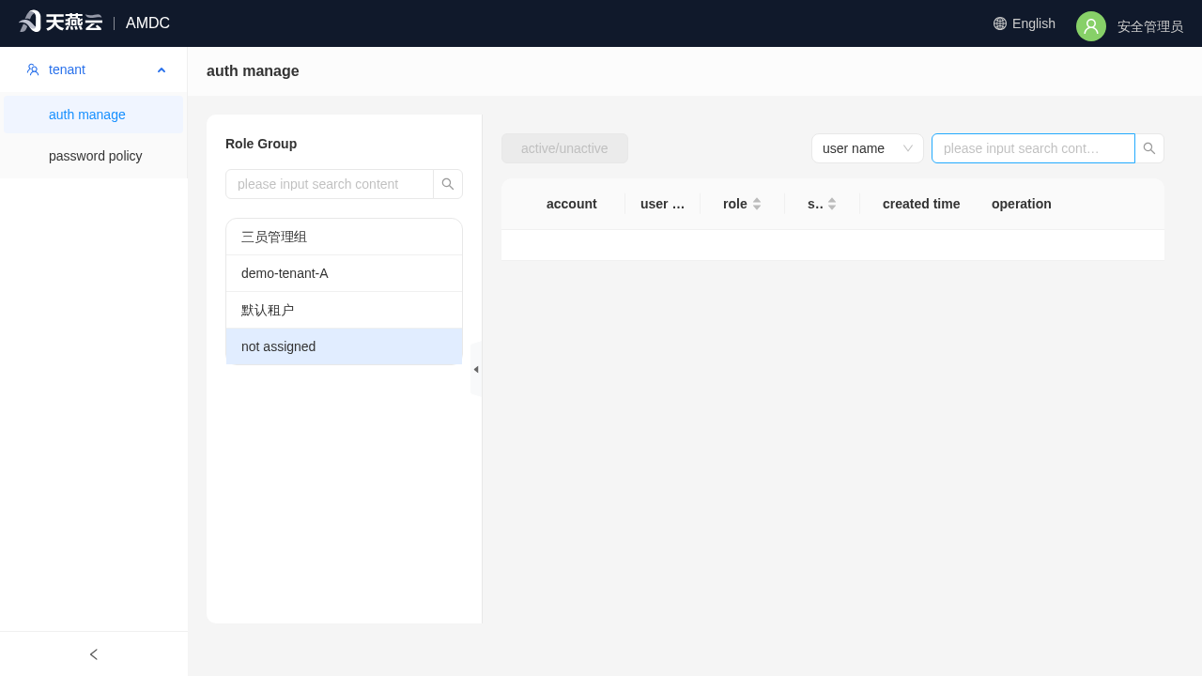Image resolution: width=1202 pixels, height=676 pixels.
Task: Focus the user search content input
Action: tap(1033, 148)
